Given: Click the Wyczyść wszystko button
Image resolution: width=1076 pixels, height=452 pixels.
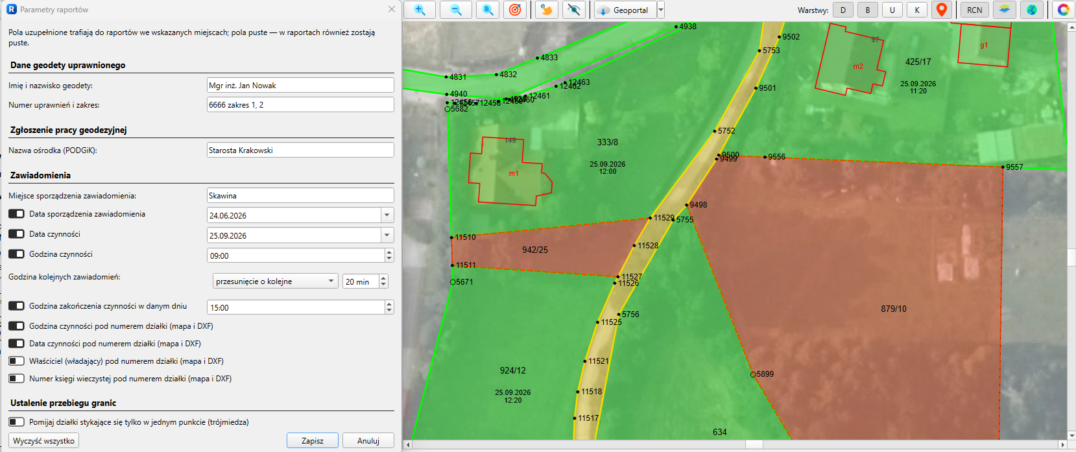Looking at the screenshot, I should pos(44,441).
